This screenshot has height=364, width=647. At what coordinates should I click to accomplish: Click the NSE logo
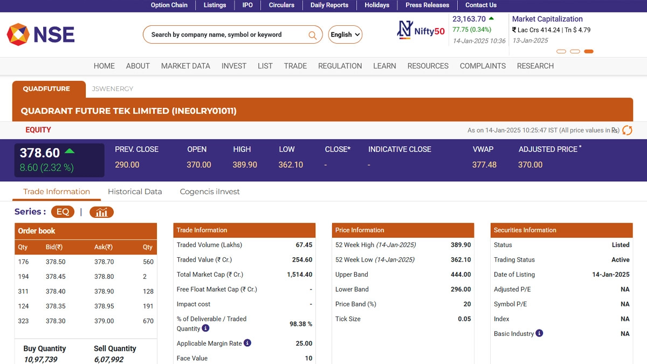[x=40, y=35]
